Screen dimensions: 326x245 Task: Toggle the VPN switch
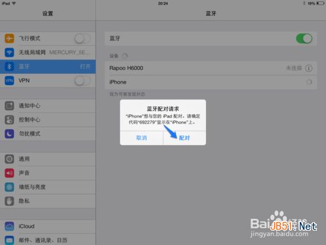82,81
